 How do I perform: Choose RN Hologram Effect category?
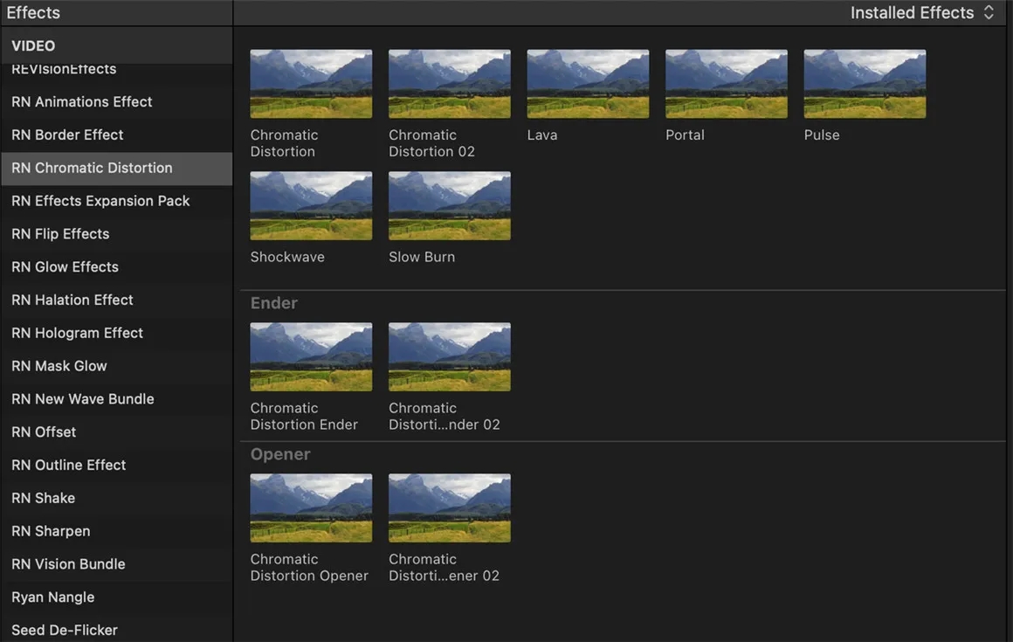[77, 334]
